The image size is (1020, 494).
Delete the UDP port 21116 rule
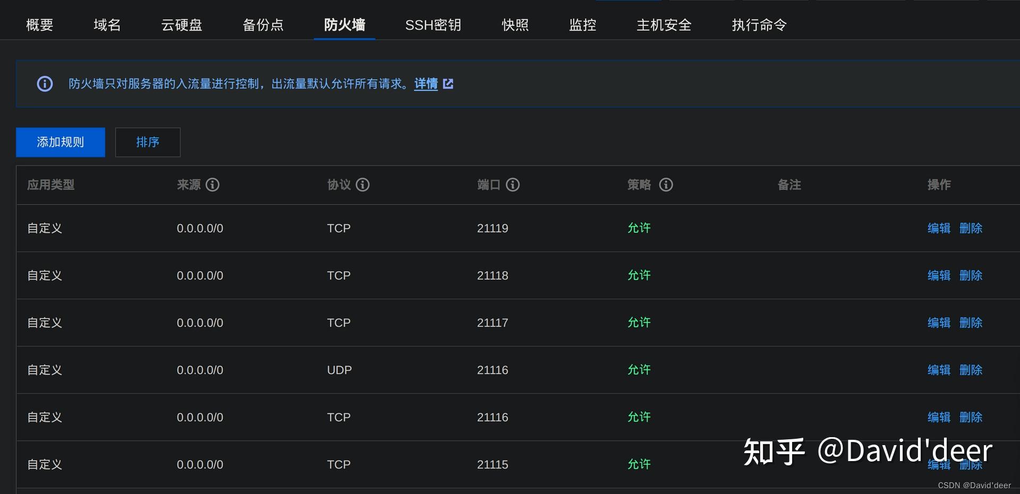point(971,370)
